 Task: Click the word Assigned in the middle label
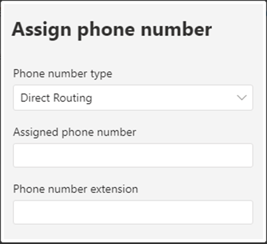click(36, 132)
